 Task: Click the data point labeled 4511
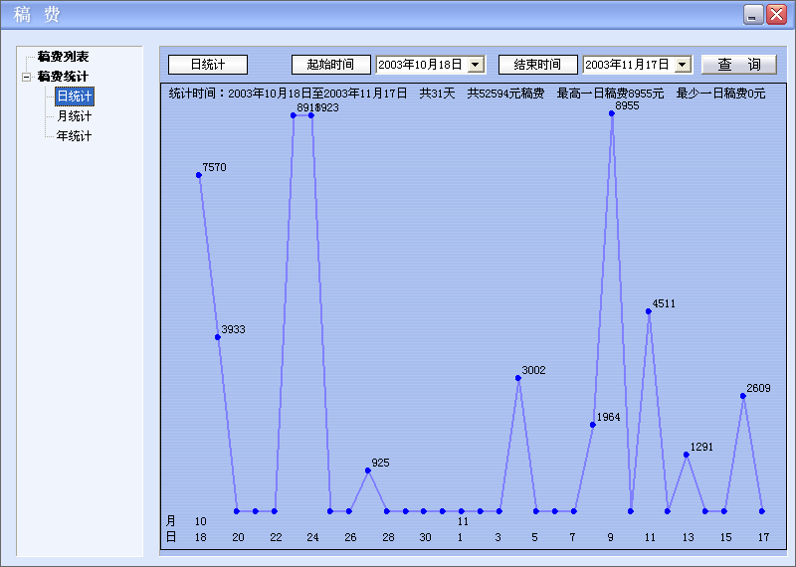(649, 311)
